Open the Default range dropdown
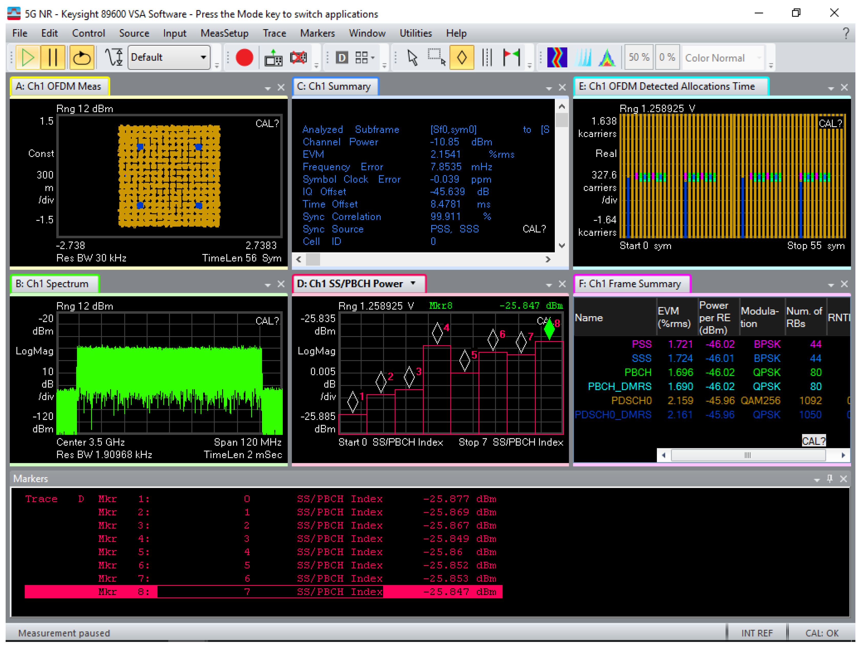The image size is (860, 645). click(x=203, y=58)
